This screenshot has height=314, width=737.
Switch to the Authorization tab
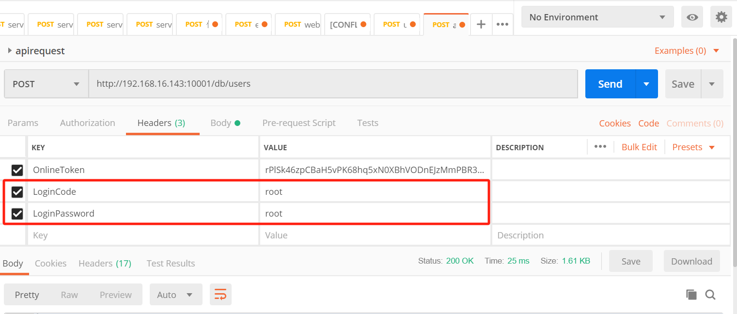tap(87, 123)
